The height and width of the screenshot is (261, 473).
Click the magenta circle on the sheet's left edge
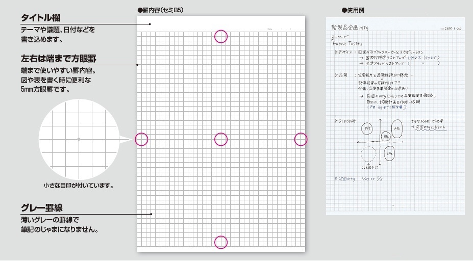(141, 140)
